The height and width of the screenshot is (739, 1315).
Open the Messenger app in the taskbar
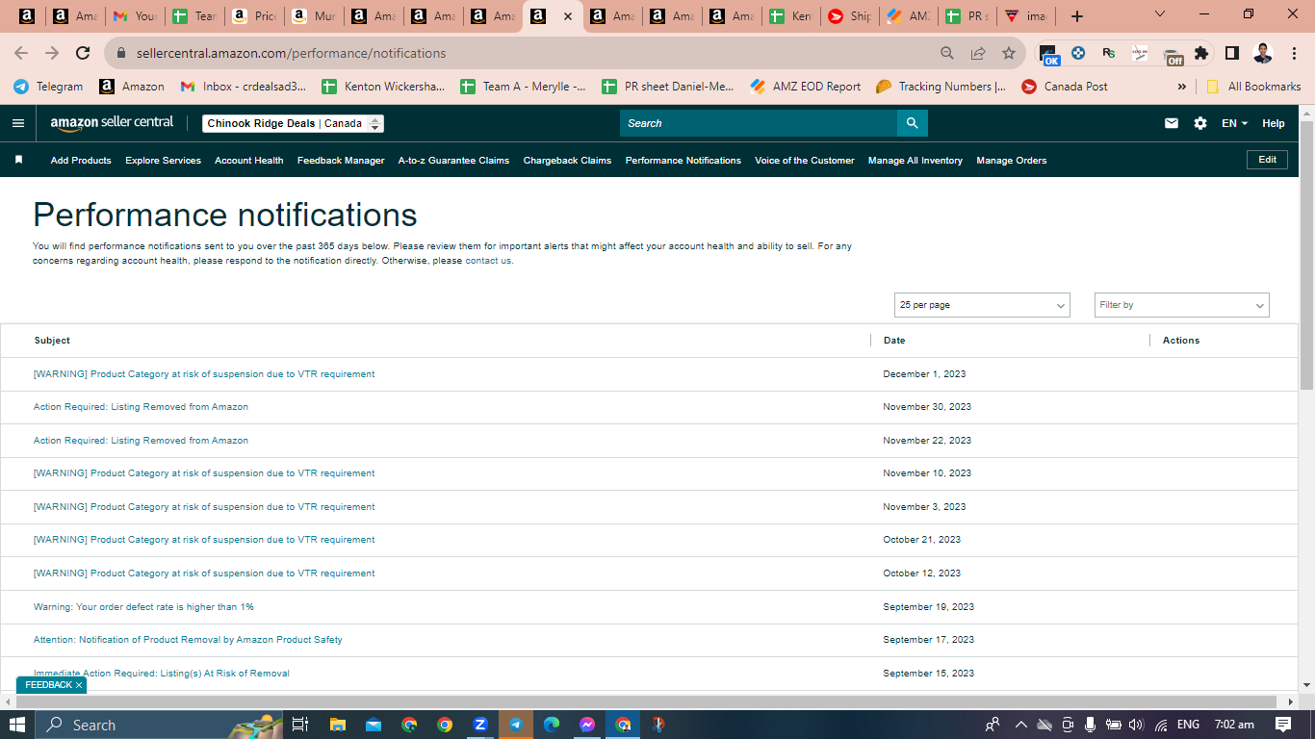[587, 725]
